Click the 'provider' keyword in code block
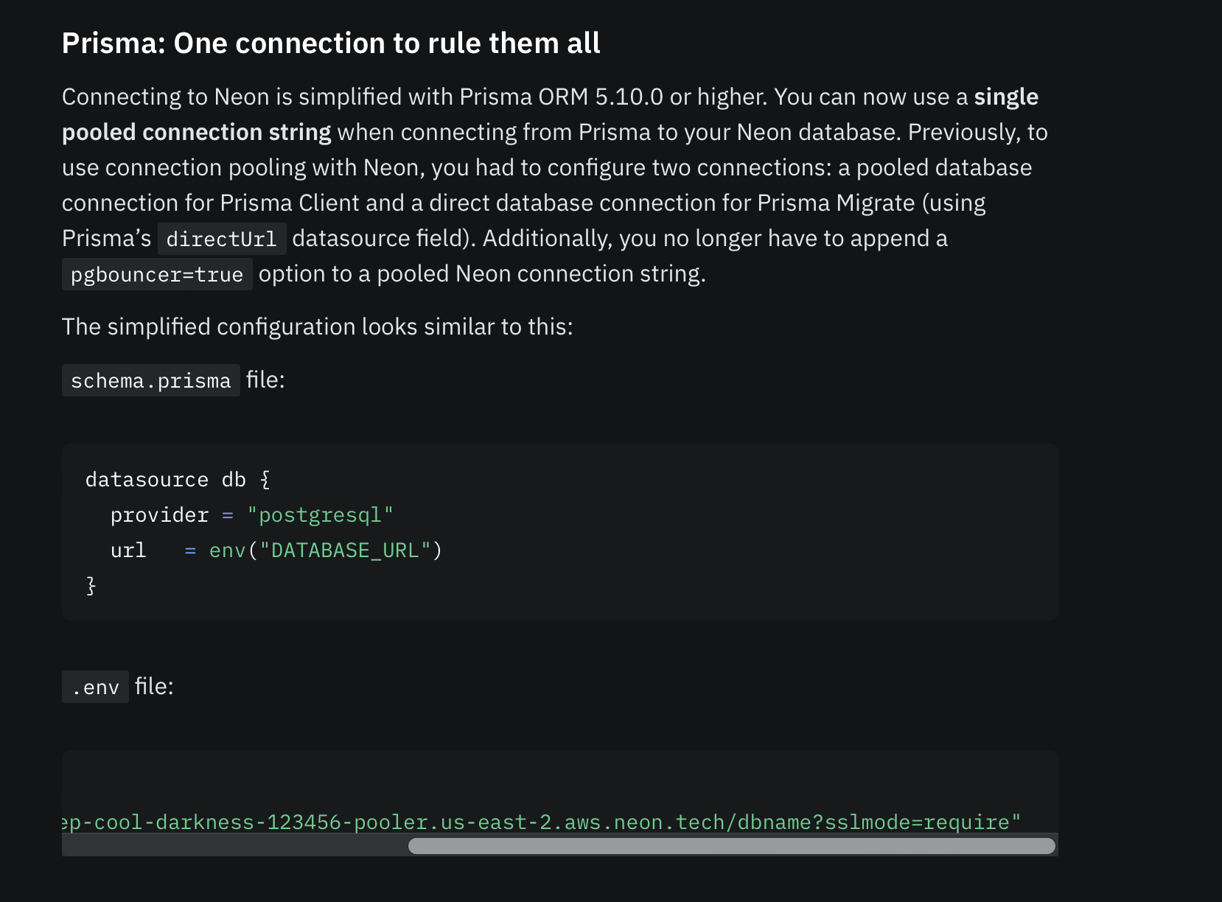Image resolution: width=1222 pixels, height=902 pixels. point(159,515)
